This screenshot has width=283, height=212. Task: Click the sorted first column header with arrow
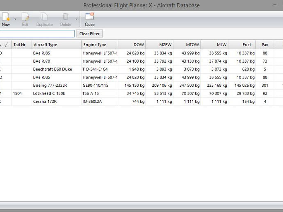pos(6,45)
